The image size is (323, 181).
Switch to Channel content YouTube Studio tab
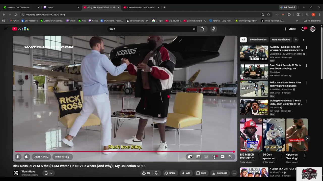point(142,7)
